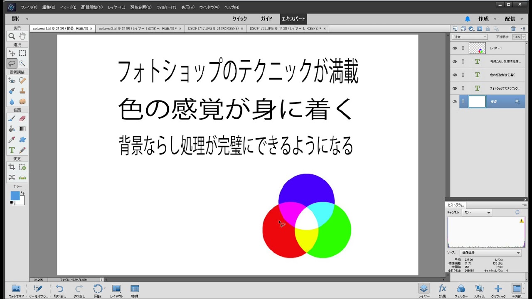This screenshot has width=532, height=299.
Task: Select the Crop tool
Action: click(12, 167)
